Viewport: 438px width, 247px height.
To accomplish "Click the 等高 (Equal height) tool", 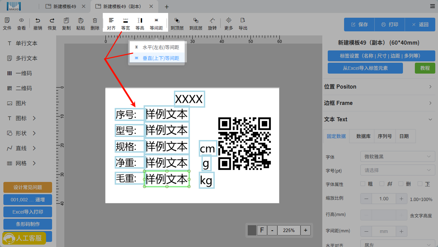I will coord(140,24).
